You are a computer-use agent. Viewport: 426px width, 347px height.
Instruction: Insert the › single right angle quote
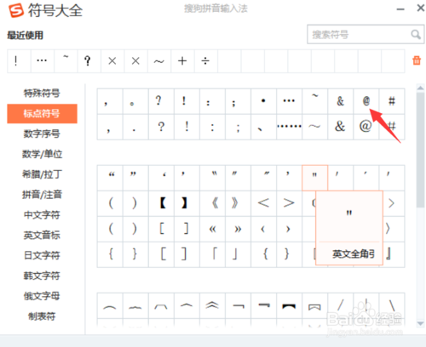[x=289, y=229]
